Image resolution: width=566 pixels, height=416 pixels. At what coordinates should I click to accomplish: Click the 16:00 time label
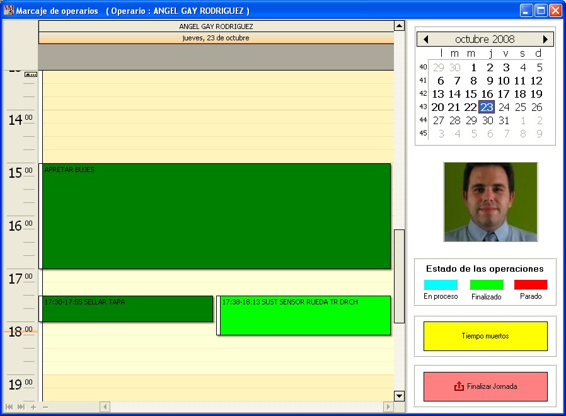click(x=21, y=226)
